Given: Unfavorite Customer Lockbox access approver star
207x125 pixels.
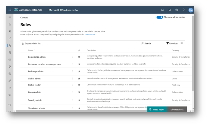Looking at the screenshot, I should point(79,64).
